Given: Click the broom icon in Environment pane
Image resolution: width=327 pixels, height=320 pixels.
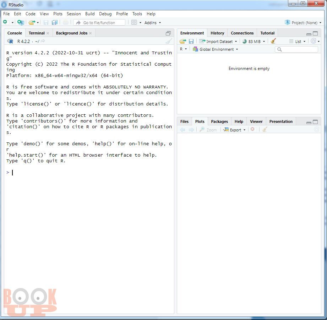Looking at the screenshot, I should pos(273,41).
